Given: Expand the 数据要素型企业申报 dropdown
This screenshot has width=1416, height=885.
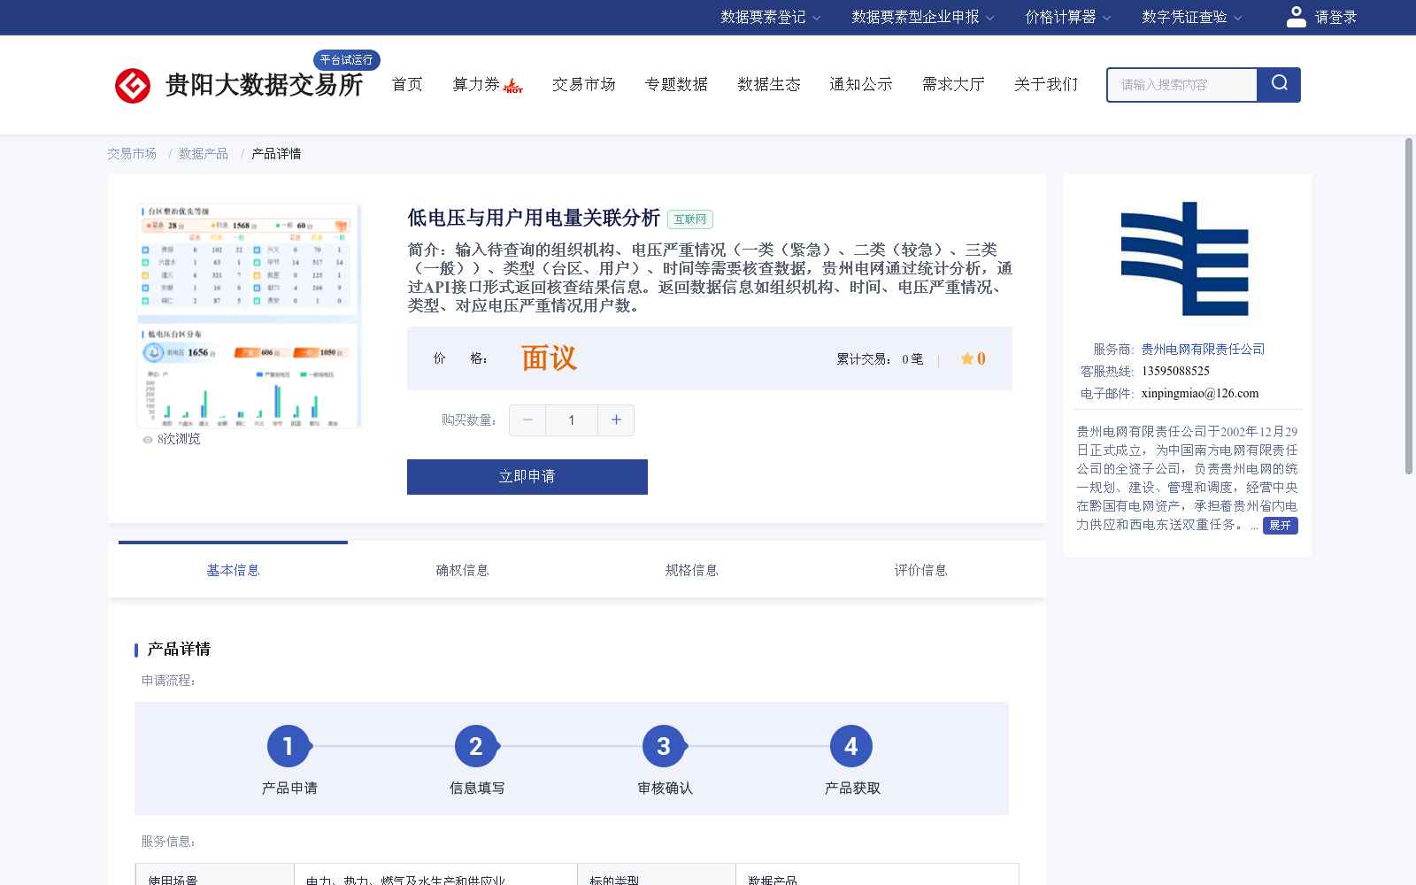Looking at the screenshot, I should (922, 17).
